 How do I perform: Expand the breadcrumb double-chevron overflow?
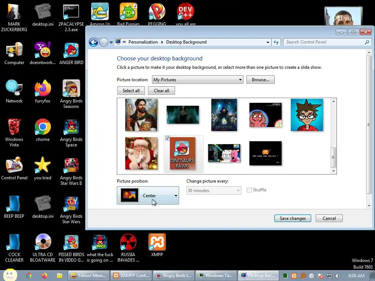click(x=125, y=42)
